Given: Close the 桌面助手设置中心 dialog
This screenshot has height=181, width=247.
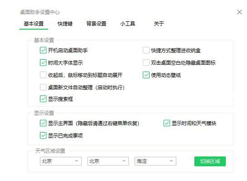Looking at the screenshot, I should coord(239,12).
